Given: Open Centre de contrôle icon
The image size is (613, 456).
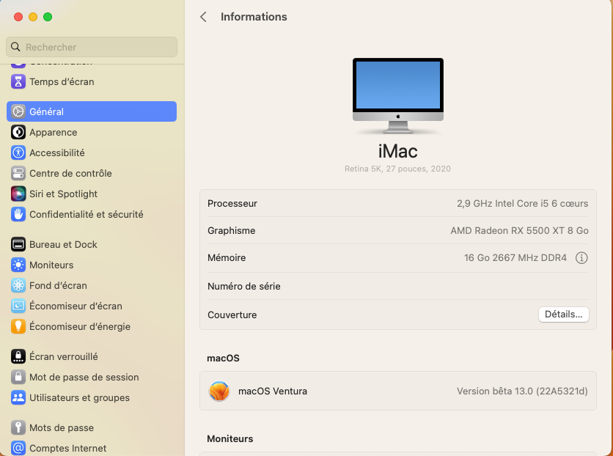Looking at the screenshot, I should tap(18, 173).
